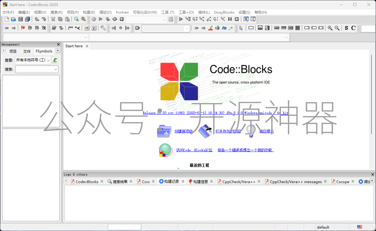Click the start page vertical scrollbar
The width and height of the screenshot is (376, 231).
tap(371, 94)
